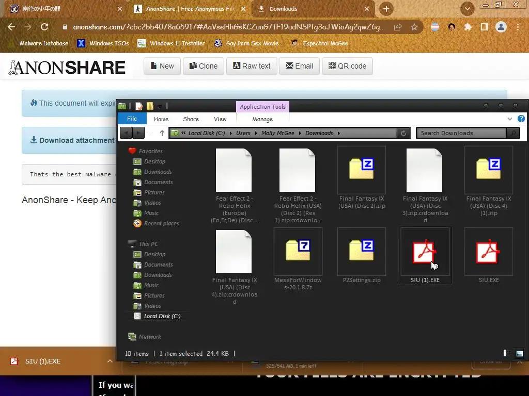Open SIU (1).EXE in Chrome download bar

tap(42, 361)
